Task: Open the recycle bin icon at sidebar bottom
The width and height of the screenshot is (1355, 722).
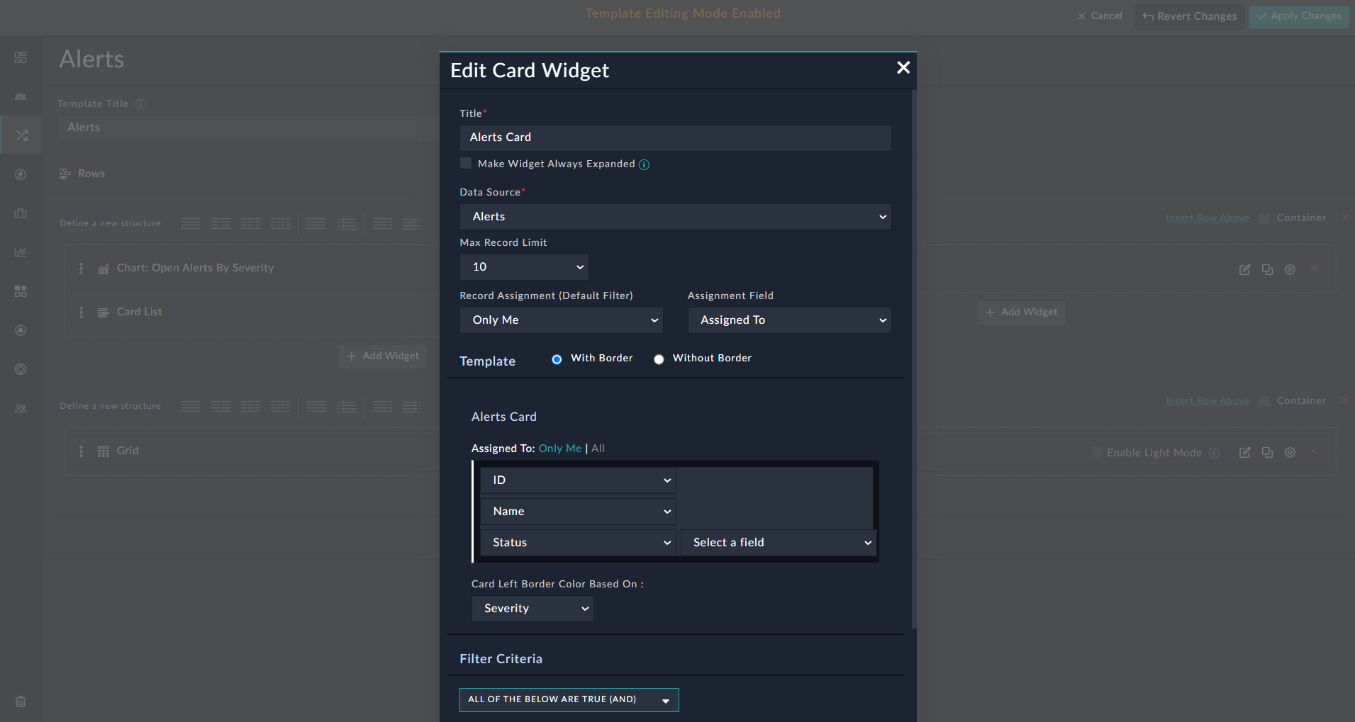Action: pos(21,701)
